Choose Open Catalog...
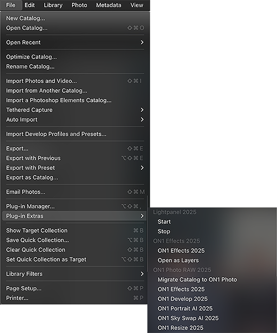The image size is (277, 333). pos(75,28)
